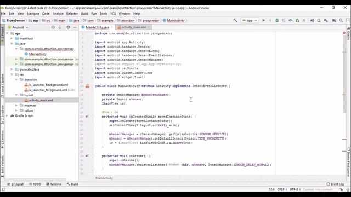Click the editor vertical scrollbar thumb
The width and height of the screenshot is (351, 197).
[x=344, y=74]
